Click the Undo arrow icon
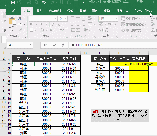This screenshot has height=136, width=157. 44,2
